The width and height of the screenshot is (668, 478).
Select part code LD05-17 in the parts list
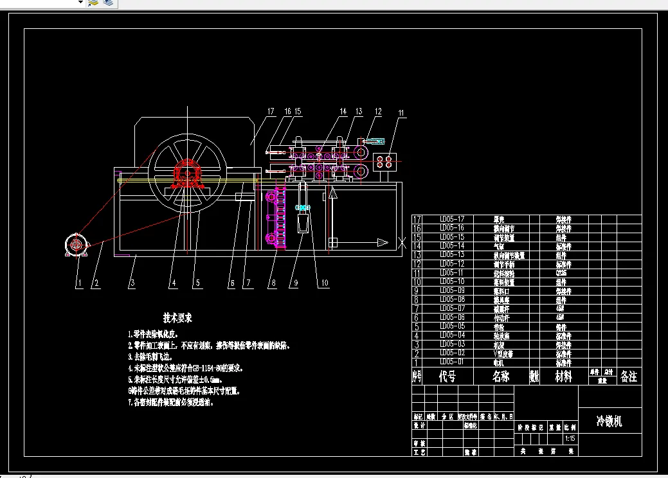click(452, 219)
